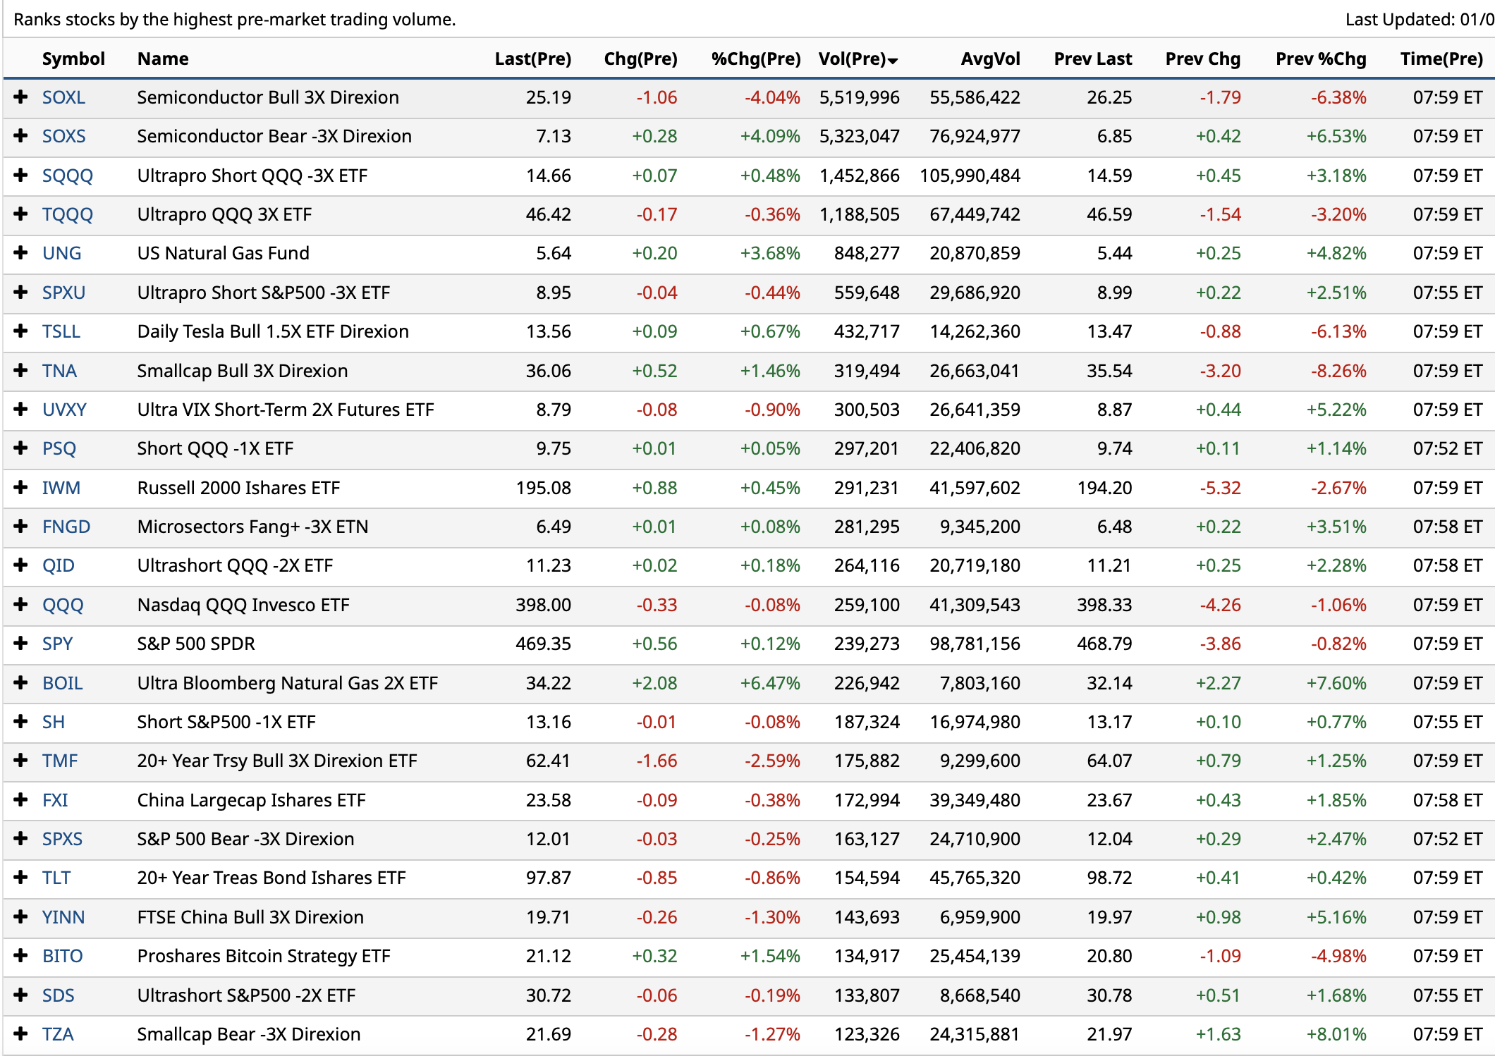Click the plus icon beside UNG
The height and width of the screenshot is (1056, 1495).
click(21, 253)
